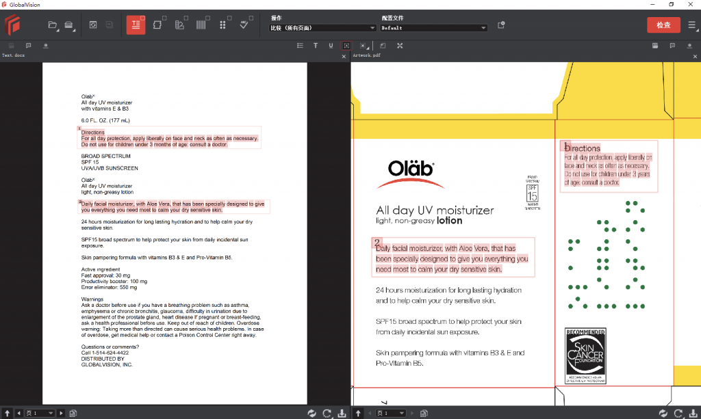Click 'BROAD SPECTRUM' line in Text.docx

click(x=105, y=156)
